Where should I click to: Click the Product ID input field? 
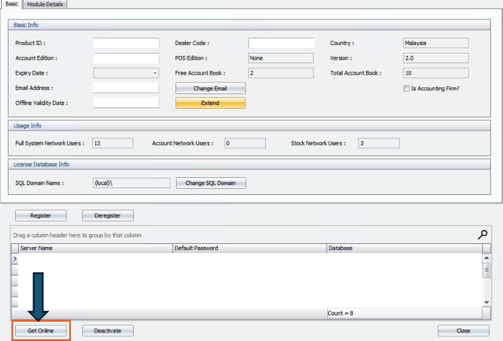coord(126,43)
